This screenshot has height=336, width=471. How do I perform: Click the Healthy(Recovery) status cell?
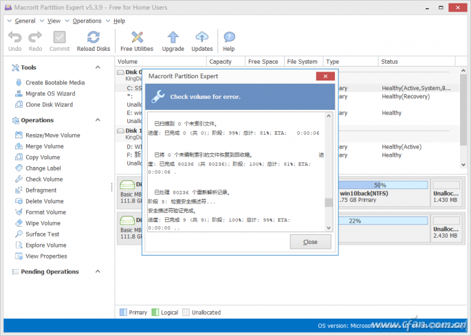406,96
